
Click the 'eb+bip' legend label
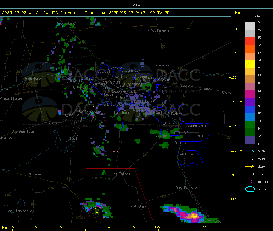(263, 182)
